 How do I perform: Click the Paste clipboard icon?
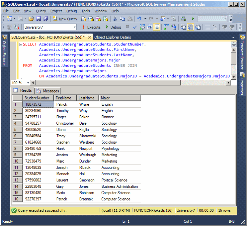click(x=130, y=19)
